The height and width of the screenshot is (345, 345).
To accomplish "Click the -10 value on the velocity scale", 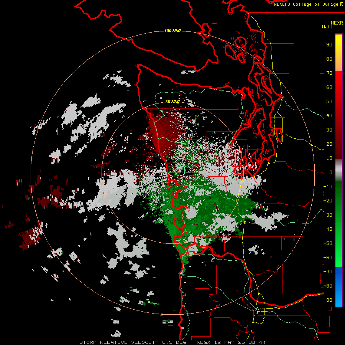I will [328, 187].
